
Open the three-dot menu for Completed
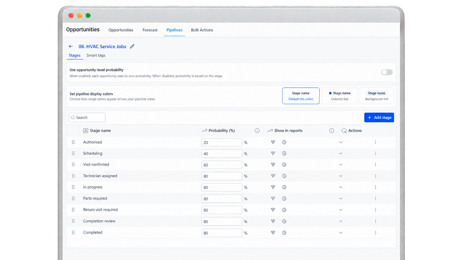[x=375, y=233]
